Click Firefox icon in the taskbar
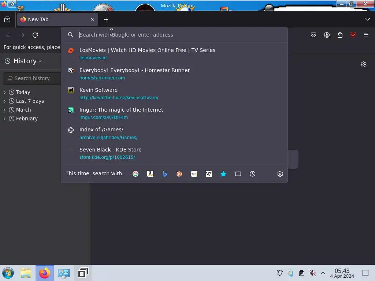 (x=45, y=273)
